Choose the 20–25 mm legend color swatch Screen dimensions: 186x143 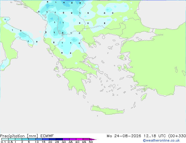[x=52, y=139]
